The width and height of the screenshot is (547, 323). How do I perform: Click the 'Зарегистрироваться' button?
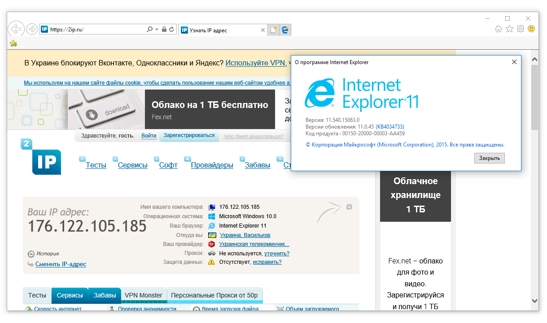coord(189,135)
